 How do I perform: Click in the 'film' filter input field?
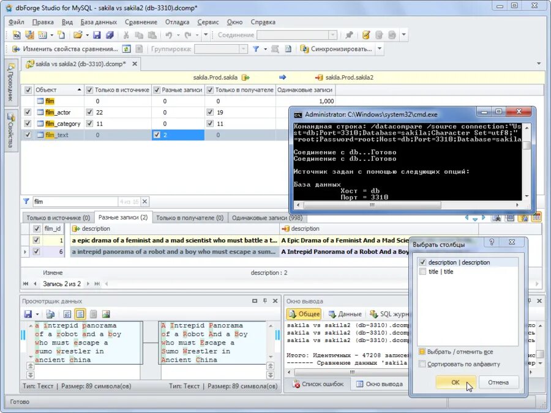point(75,201)
